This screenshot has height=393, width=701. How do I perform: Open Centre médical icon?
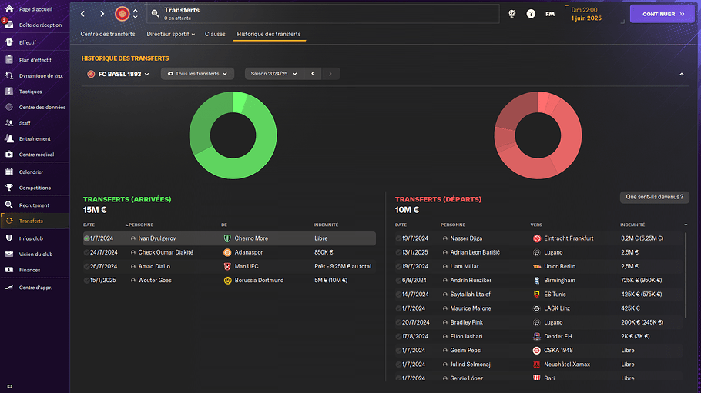[9, 154]
